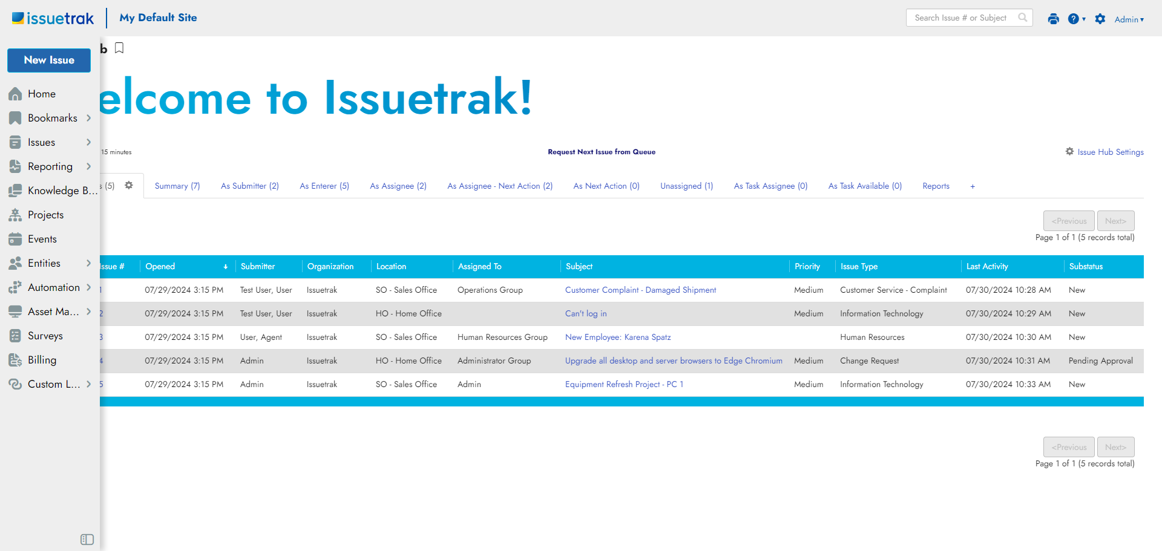Open the As Task Available (0) tab
1162x551 pixels.
point(865,186)
